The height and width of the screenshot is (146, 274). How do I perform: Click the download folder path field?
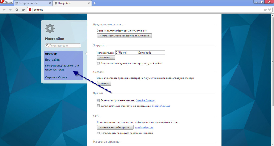[140, 53]
